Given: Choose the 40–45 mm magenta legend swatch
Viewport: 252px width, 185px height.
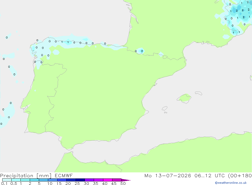Looking at the screenshot, I should pos(108,180).
